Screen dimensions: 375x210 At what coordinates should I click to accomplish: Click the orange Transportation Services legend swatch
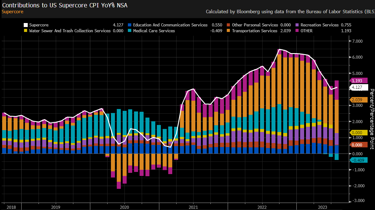pyautogui.click(x=228, y=31)
